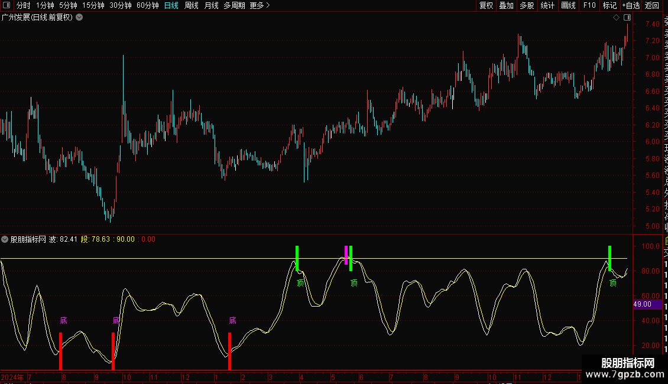Click the diamond icon in the main chart corner

coord(616,18)
